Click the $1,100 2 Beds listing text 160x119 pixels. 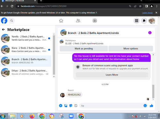pyautogui.click(x=84, y=44)
